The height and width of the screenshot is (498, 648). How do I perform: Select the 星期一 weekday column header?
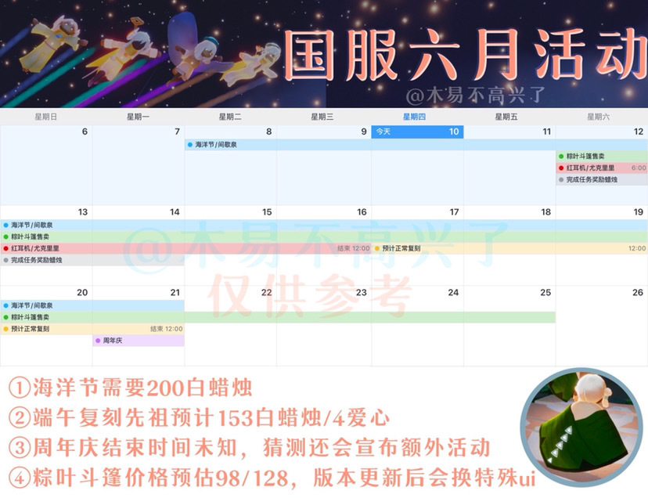(x=138, y=117)
